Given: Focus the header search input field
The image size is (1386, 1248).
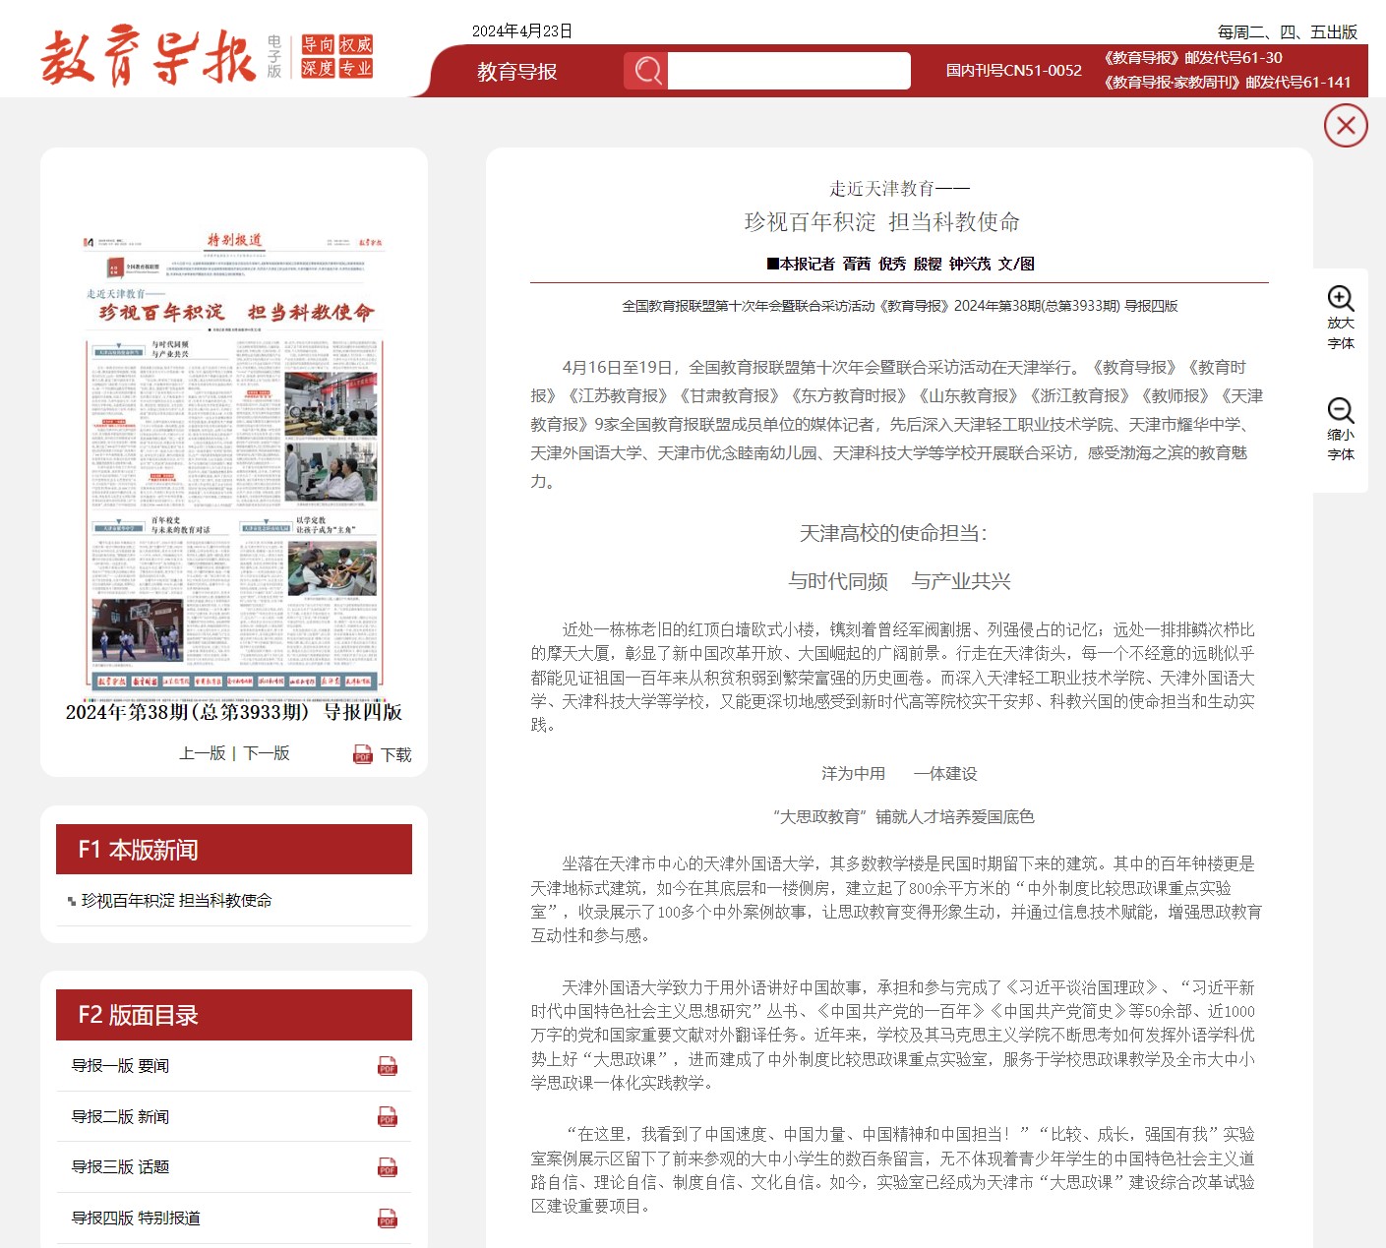Looking at the screenshot, I should coord(789,71).
